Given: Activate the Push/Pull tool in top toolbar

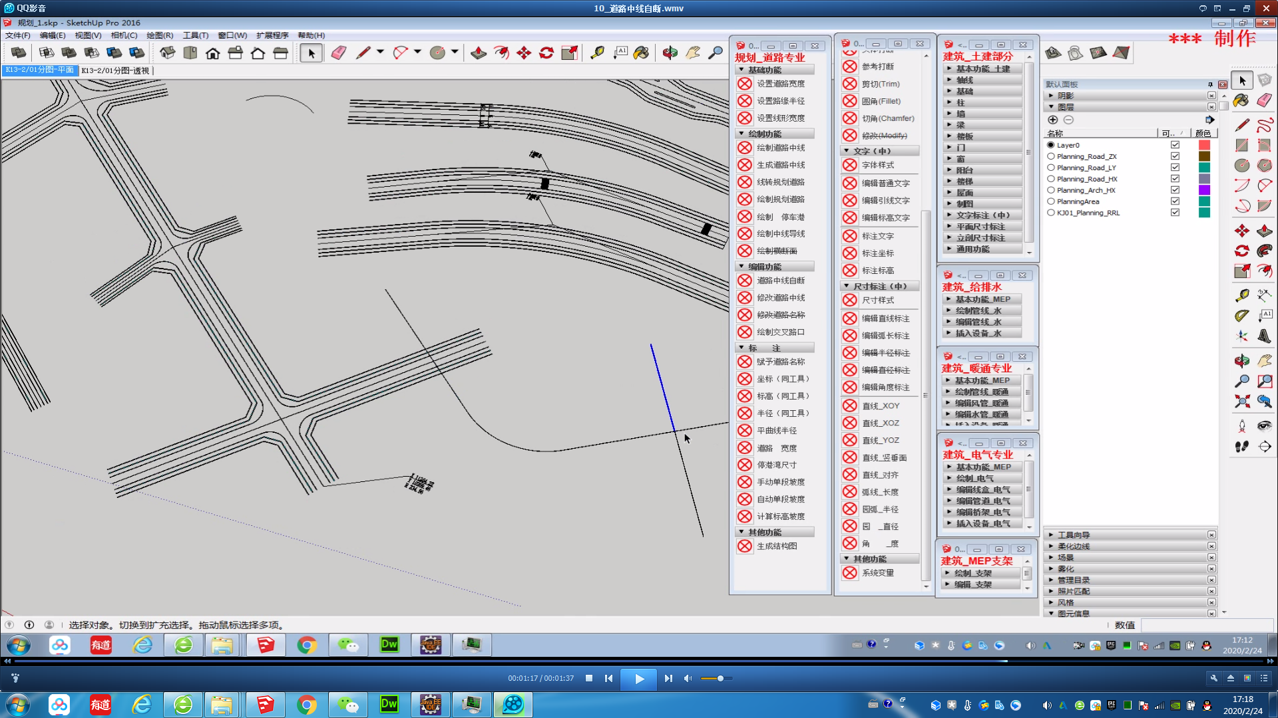Looking at the screenshot, I should point(478,53).
